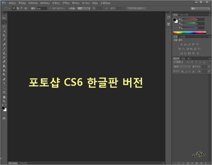212x165 pixels.
Task: Swap foreground and background colors in toolbox
Action: tap(5, 105)
